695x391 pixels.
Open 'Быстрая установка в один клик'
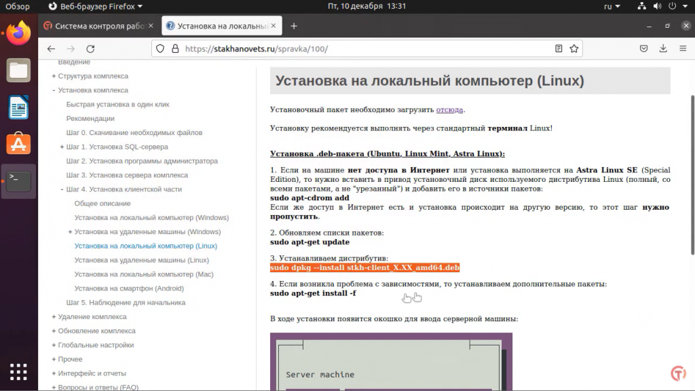click(x=118, y=105)
